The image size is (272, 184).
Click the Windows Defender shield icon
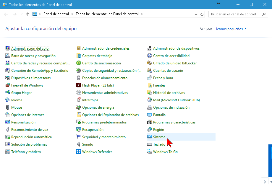pyautogui.click(x=79, y=152)
